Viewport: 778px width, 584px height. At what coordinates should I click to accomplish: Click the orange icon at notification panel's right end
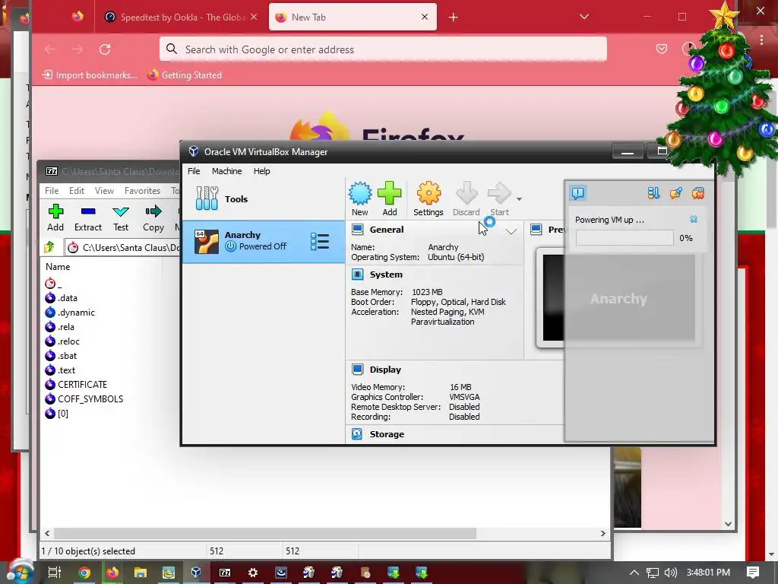(698, 192)
